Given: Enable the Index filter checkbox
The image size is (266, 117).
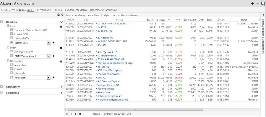Looking at the screenshot, I should pos(8,47).
